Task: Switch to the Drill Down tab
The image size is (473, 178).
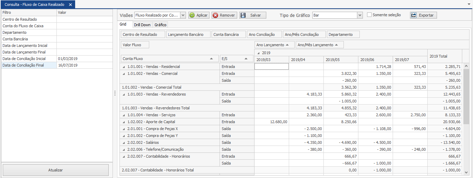Action: tap(142, 25)
